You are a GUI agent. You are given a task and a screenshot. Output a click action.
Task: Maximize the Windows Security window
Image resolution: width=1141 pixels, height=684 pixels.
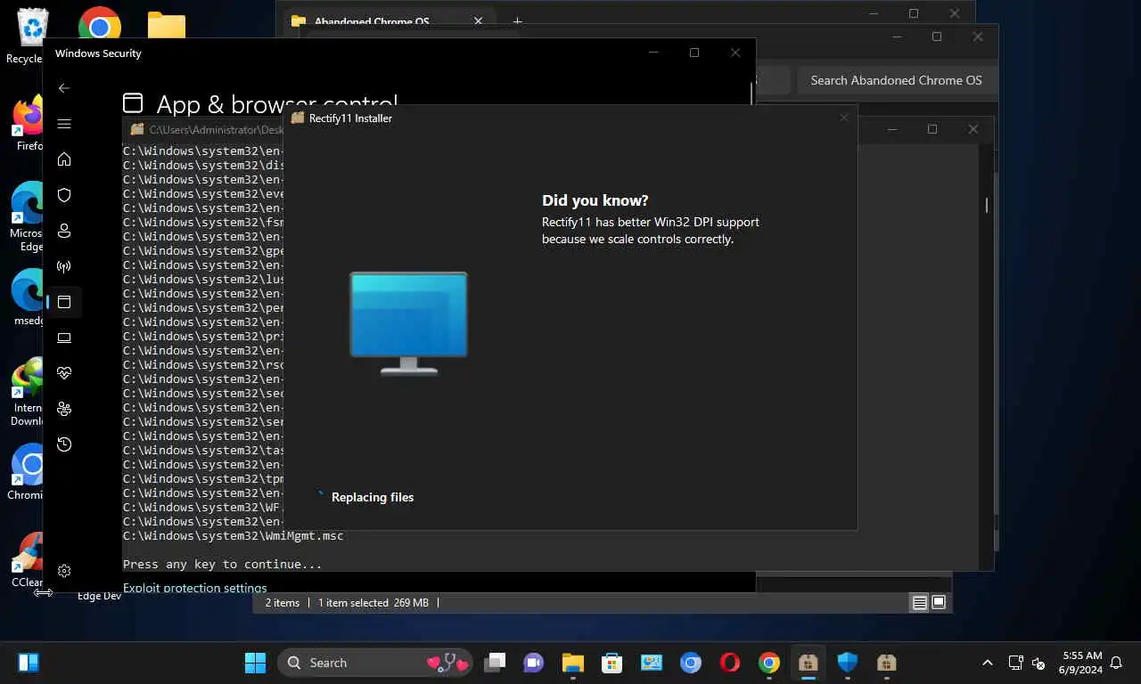pos(694,53)
